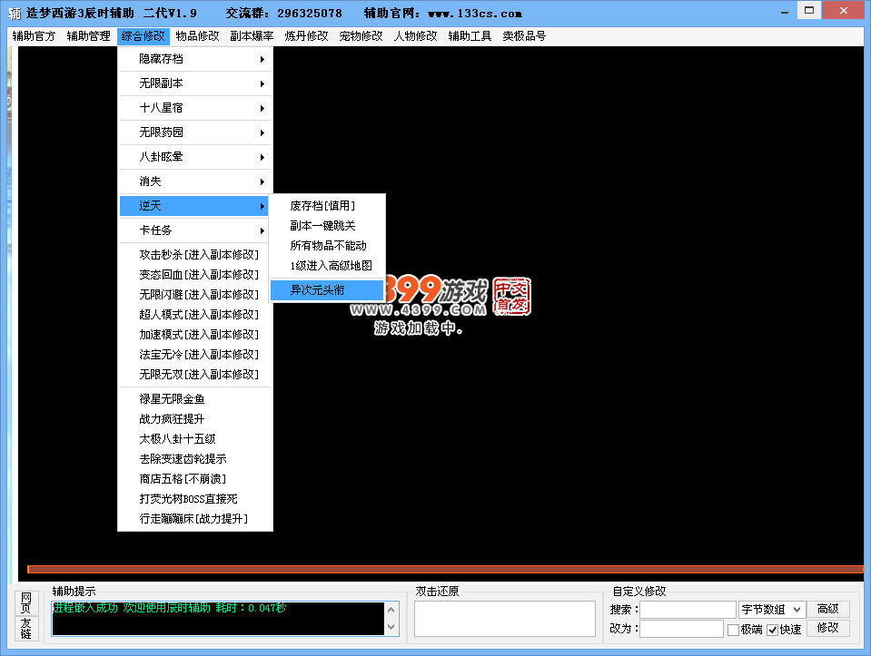This screenshot has width=871, height=656.
Task: Select 行走蹦蹦床[战力提升] option
Action: (x=195, y=518)
